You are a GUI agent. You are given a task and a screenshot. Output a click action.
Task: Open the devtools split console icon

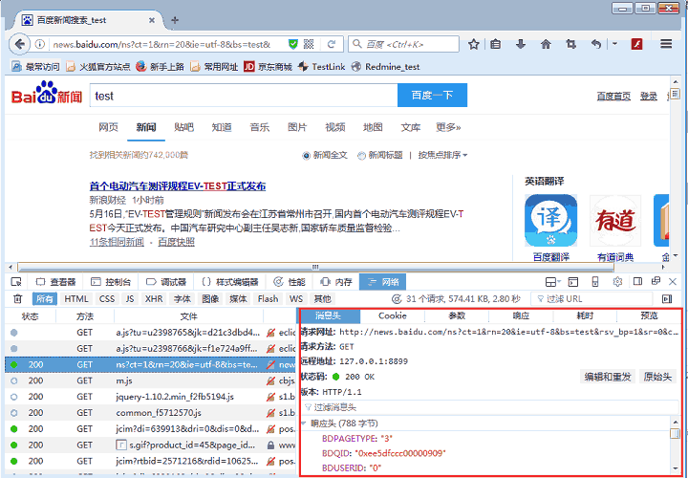point(573,282)
